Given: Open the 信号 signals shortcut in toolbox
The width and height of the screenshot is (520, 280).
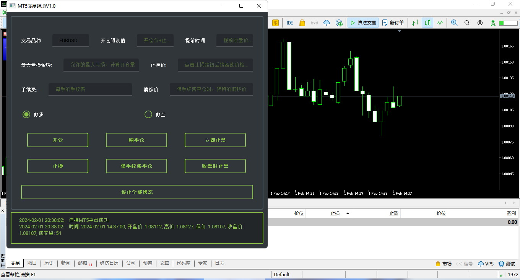Looking at the screenshot, I should coord(465,264).
